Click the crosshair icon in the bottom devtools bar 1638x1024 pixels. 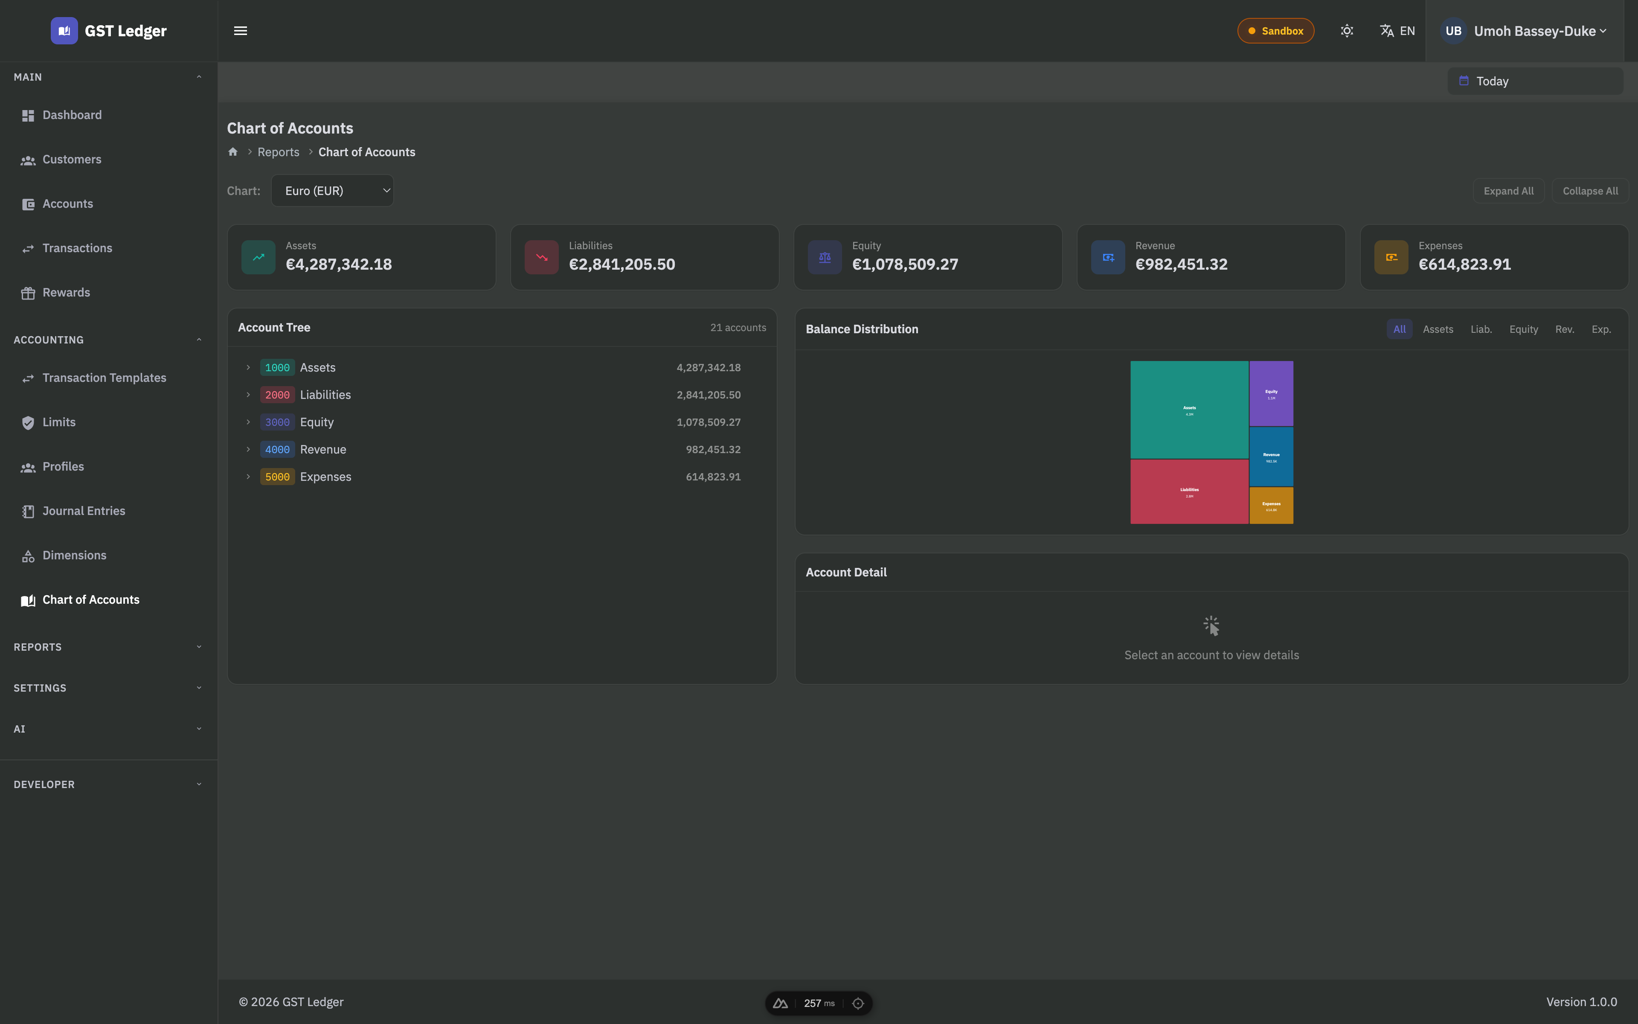(x=857, y=1003)
